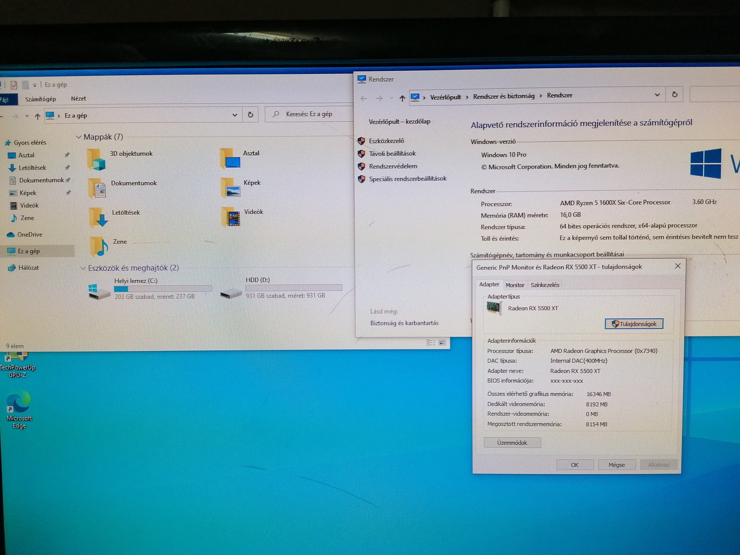Click the refresh button in Explorer address bar
Screen dimensions: 740x555
251,115
